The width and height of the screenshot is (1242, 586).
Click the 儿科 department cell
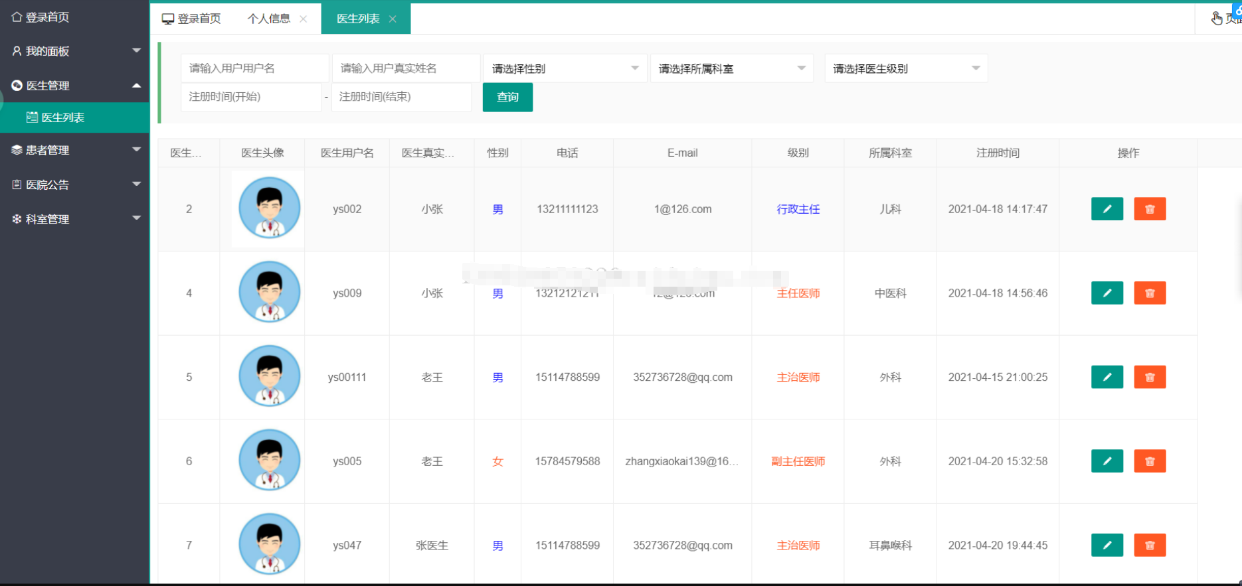coord(890,209)
